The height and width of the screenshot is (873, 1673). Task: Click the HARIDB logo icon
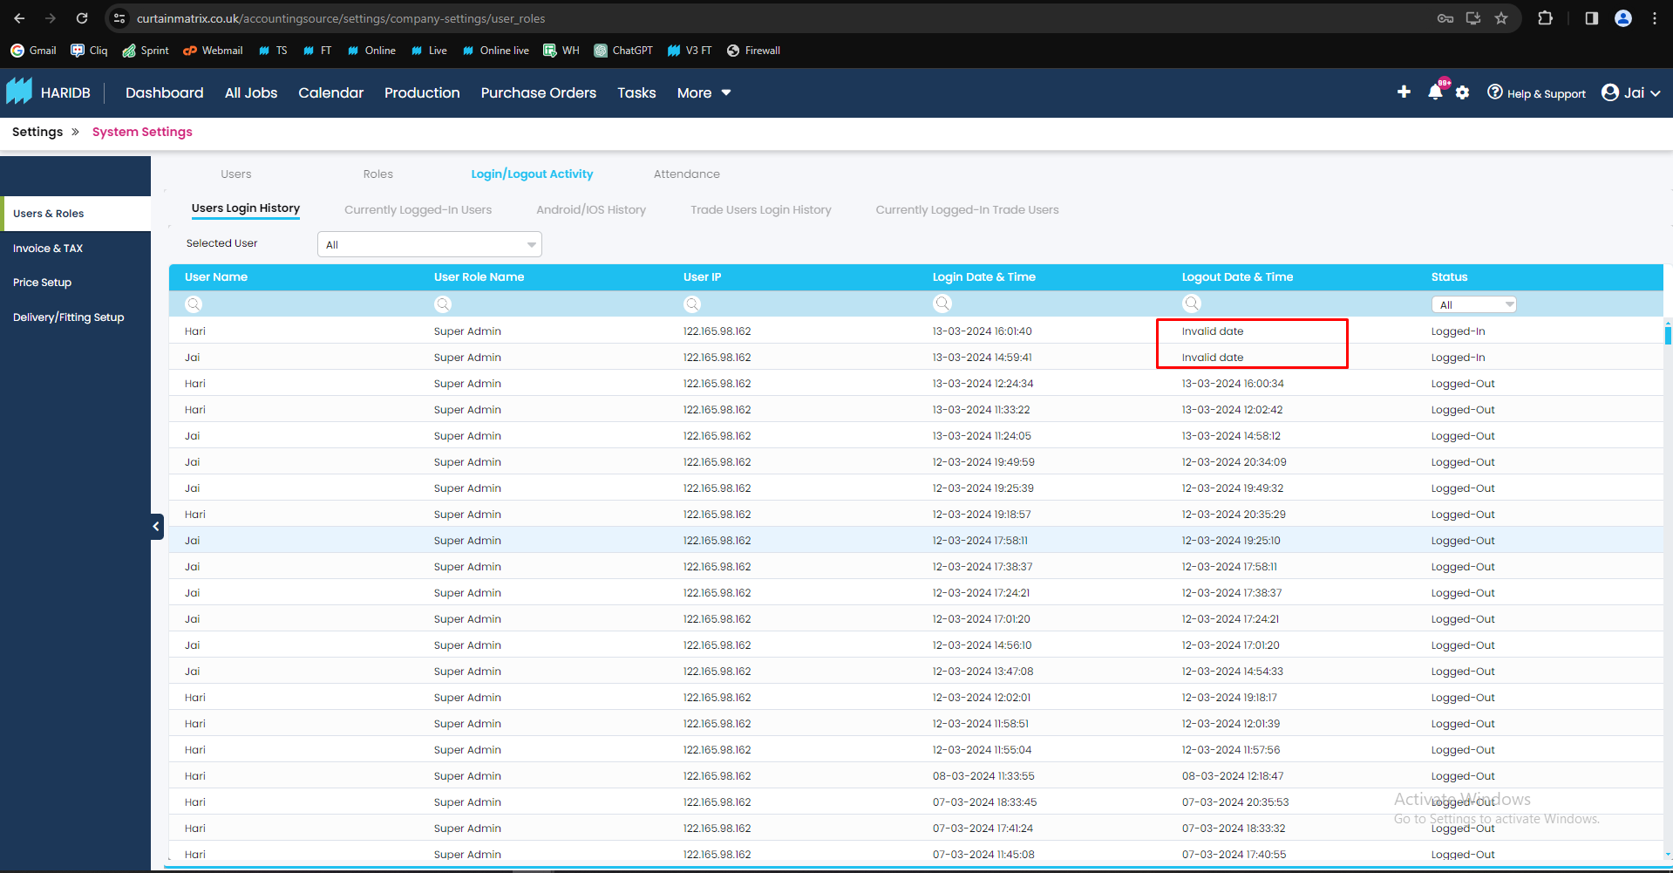[19, 92]
